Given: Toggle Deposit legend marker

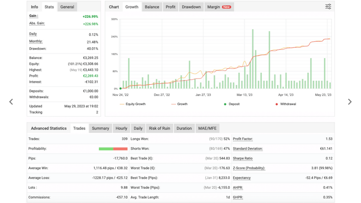Looking at the screenshot, I should (232, 104).
